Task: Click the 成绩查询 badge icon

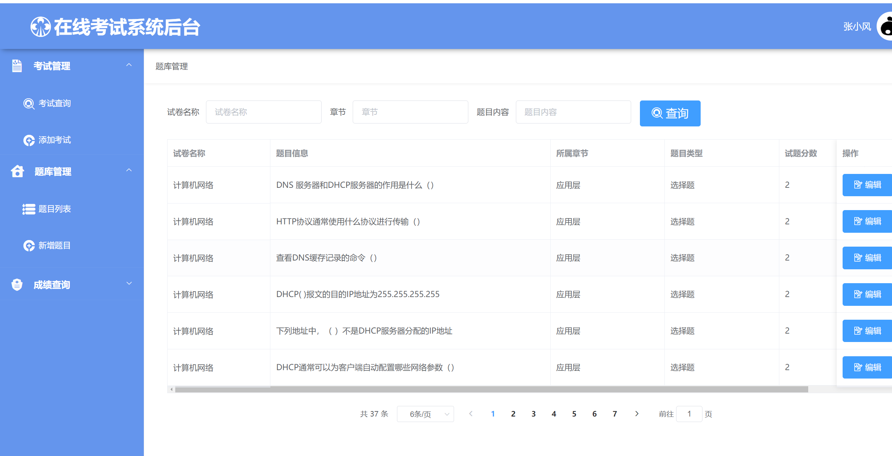Action: tap(17, 284)
